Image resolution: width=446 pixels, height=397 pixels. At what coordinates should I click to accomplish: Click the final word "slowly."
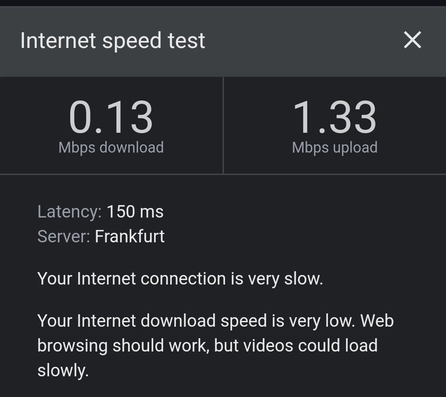point(63,371)
